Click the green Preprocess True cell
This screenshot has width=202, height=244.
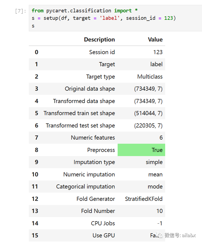point(141,150)
